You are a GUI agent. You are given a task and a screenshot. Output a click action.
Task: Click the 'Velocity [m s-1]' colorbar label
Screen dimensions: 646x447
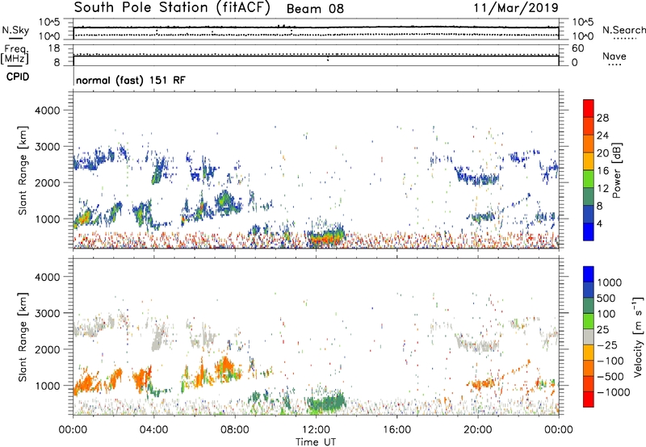(x=638, y=336)
